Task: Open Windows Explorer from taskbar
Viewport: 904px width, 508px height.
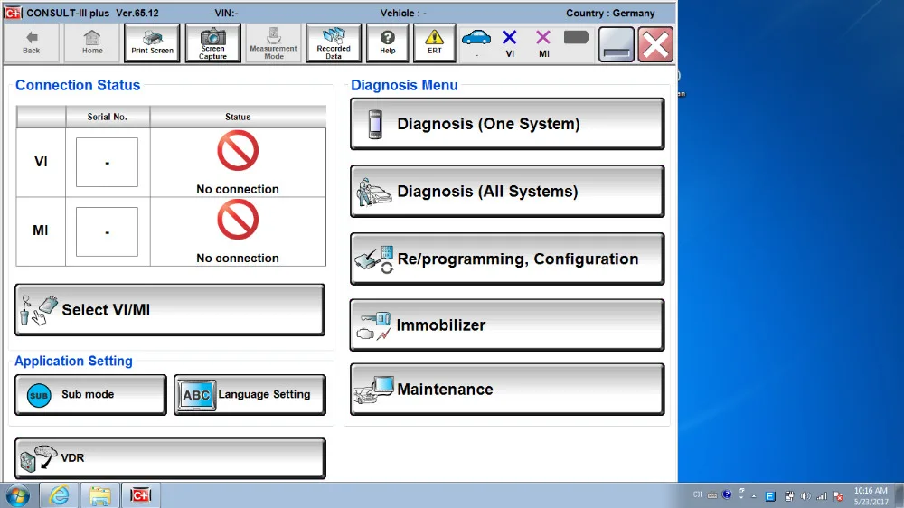Action: [99, 495]
